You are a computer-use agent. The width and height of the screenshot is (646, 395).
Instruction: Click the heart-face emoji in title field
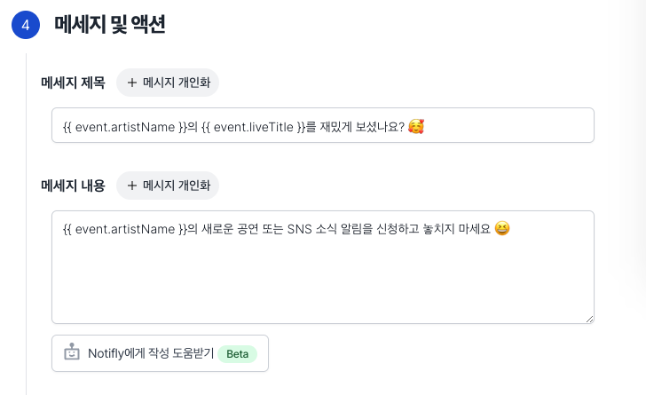(416, 126)
